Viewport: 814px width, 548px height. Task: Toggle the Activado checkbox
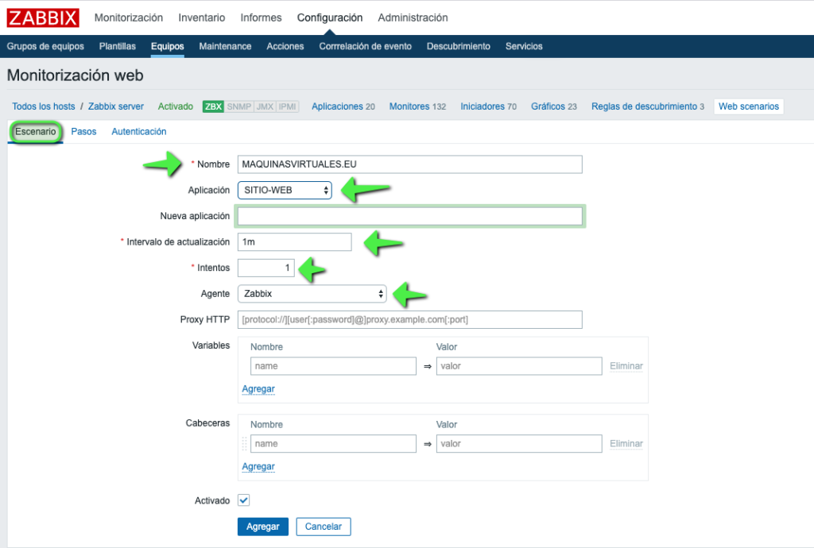pyautogui.click(x=244, y=500)
